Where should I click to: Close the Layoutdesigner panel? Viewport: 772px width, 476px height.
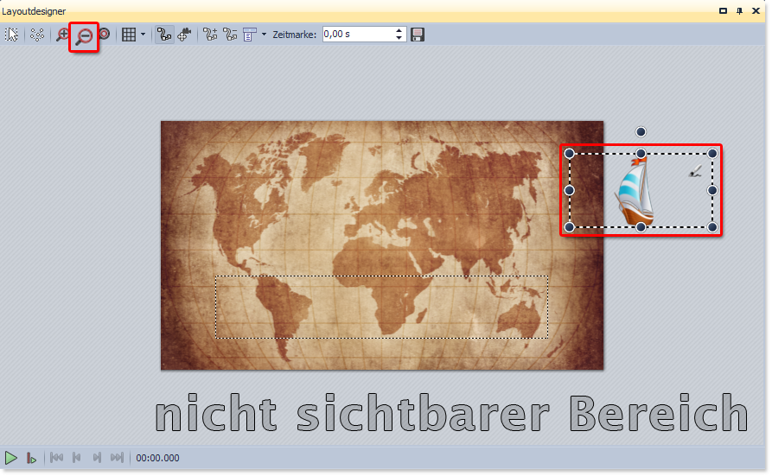[x=756, y=11]
